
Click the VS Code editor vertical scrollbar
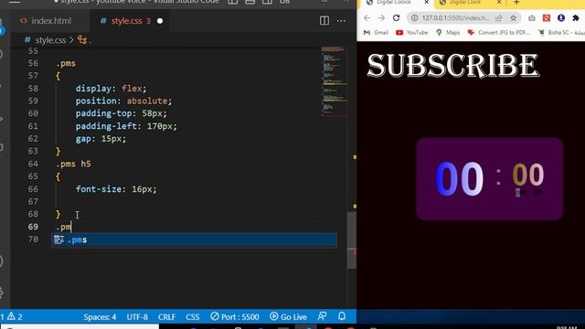[x=351, y=240]
